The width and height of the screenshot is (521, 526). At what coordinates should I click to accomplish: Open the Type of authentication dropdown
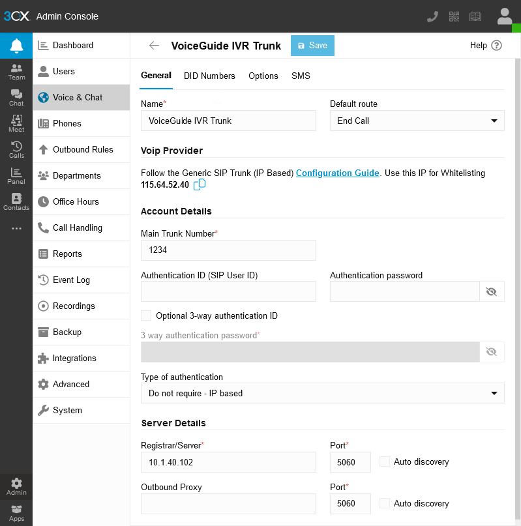click(x=323, y=393)
